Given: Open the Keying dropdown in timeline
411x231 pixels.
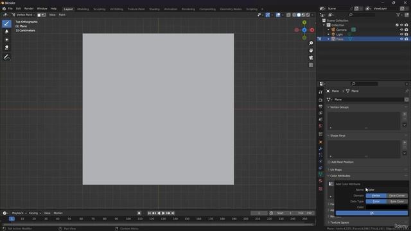Looking at the screenshot, I should click(x=35, y=213).
